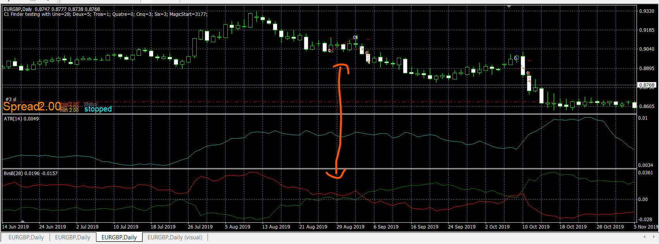Click the C1 Finder testing parameters line
The image size is (659, 244).
pos(105,14)
